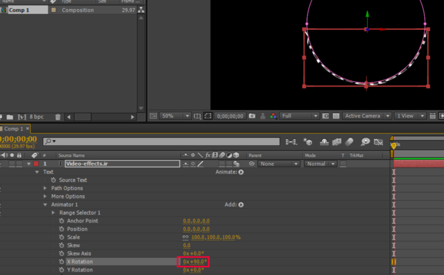Click the viewer current time 0;00;00;00 button

[230, 116]
